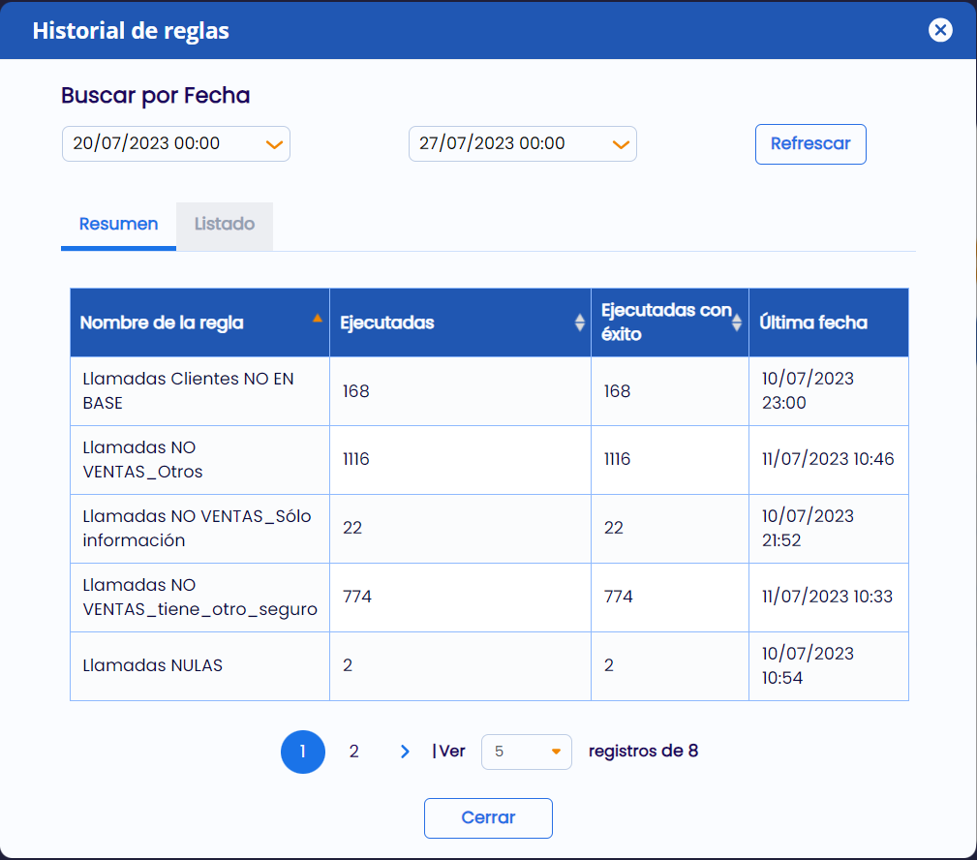Select the Llamadas NULAS row
Screen dimensions: 977x860
click(489, 665)
